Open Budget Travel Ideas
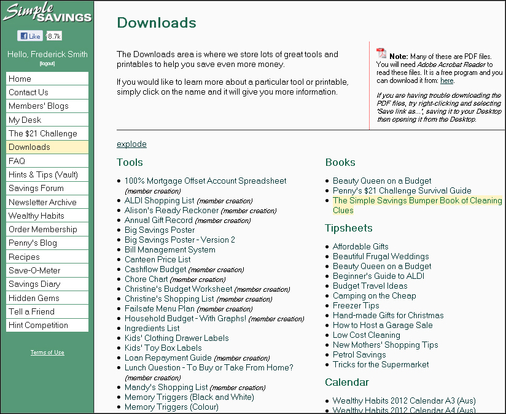 370,286
